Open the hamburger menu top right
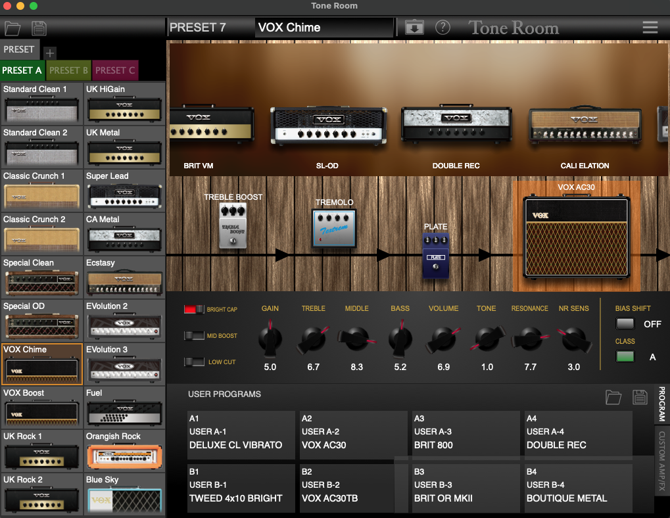This screenshot has width=670, height=518. 650,28
